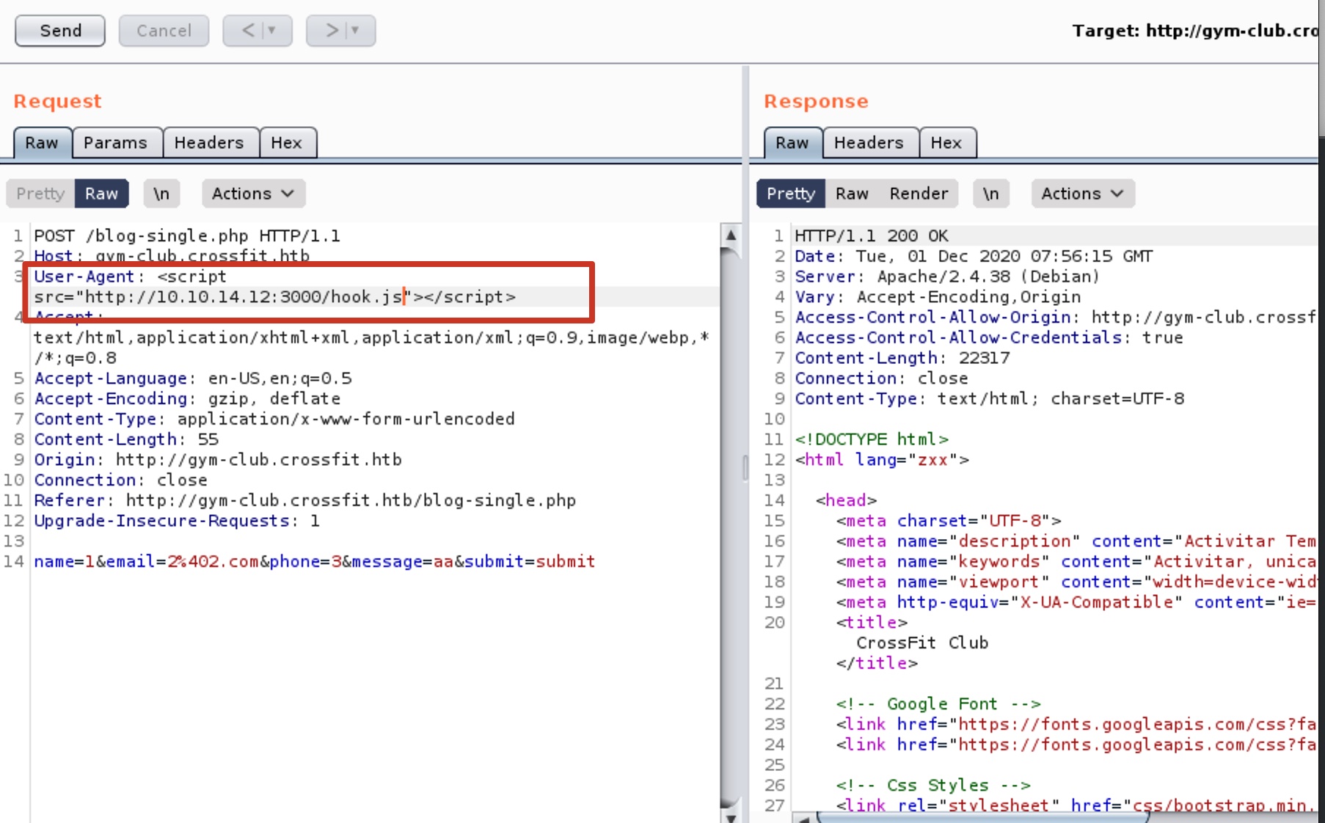Click the request Content-Type header line

274,419
